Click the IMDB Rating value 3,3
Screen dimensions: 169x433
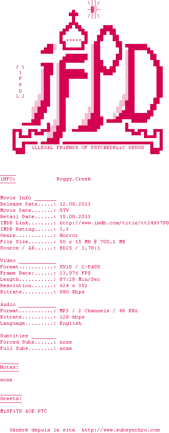click(64, 229)
